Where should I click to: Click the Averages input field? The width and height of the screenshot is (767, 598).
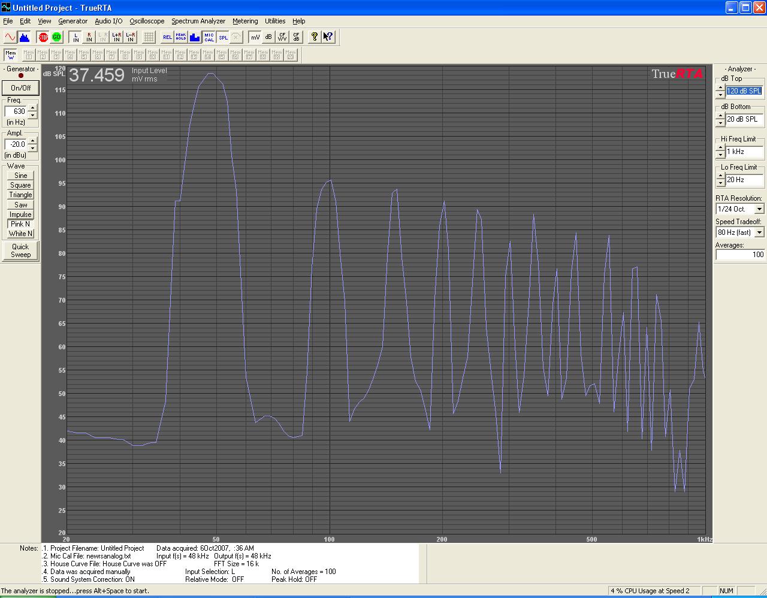click(x=740, y=255)
